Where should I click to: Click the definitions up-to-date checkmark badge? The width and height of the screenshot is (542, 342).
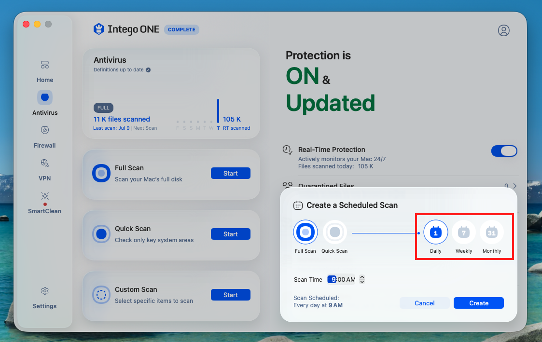(148, 70)
